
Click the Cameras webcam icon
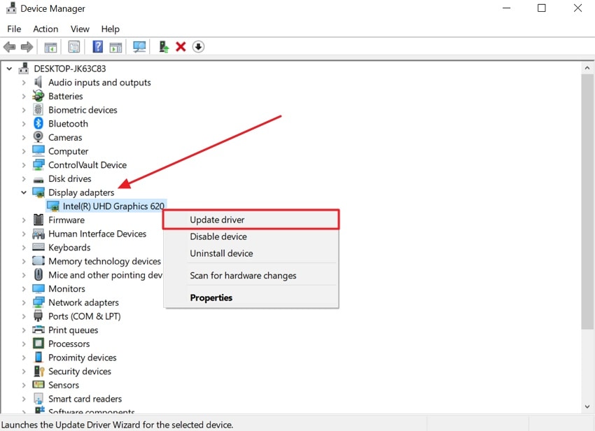click(38, 137)
